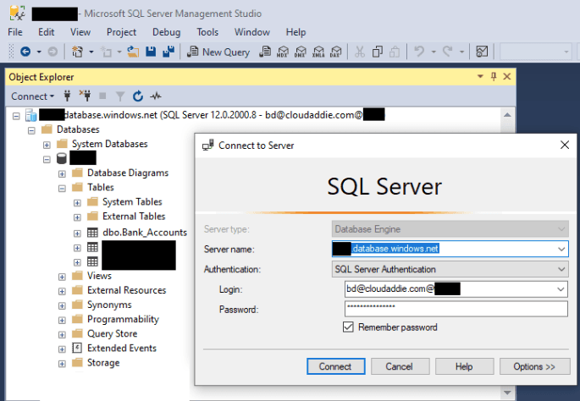
Task: Toggle the Remember password checkbox
Action: [348, 327]
